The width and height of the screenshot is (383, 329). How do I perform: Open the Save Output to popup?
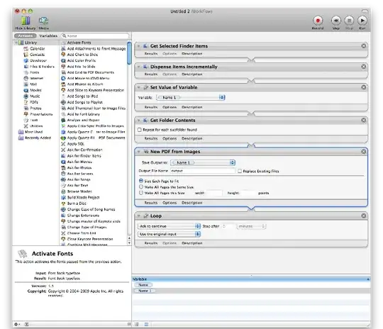203,162
